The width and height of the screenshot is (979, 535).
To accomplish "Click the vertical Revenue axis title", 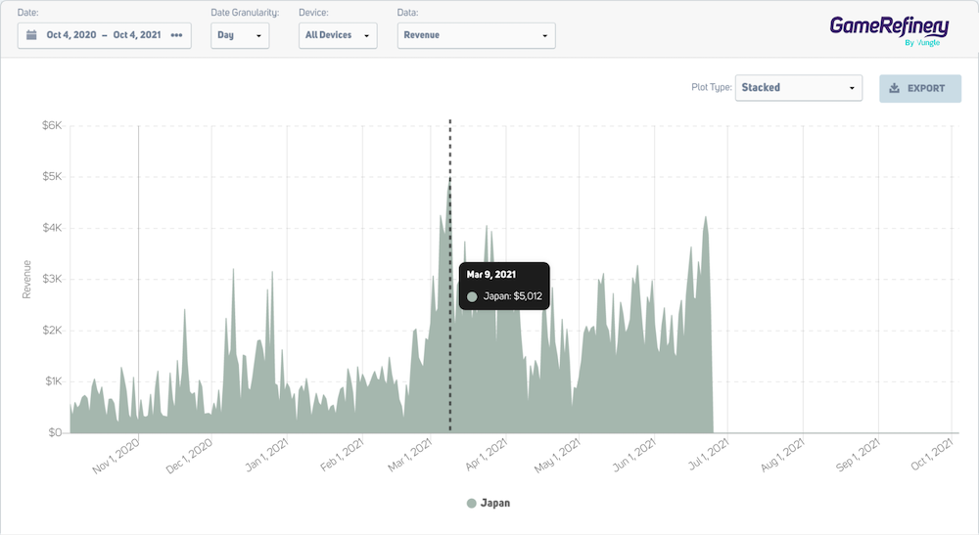I will [x=26, y=280].
